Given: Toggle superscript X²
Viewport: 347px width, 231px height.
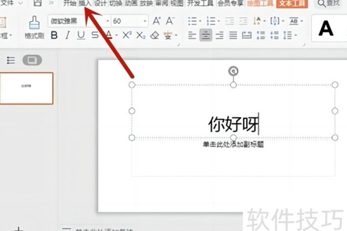Looking at the screenshot, I should pyautogui.click(x=127, y=35).
